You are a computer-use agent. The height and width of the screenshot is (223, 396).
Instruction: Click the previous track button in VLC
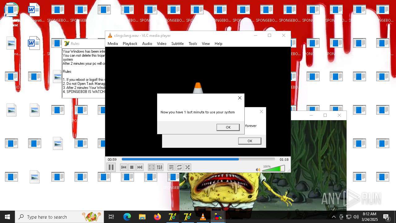[124, 167]
